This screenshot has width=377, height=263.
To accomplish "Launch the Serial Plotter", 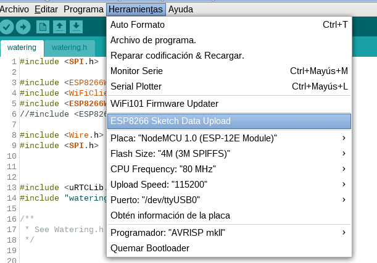I will (x=228, y=86).
